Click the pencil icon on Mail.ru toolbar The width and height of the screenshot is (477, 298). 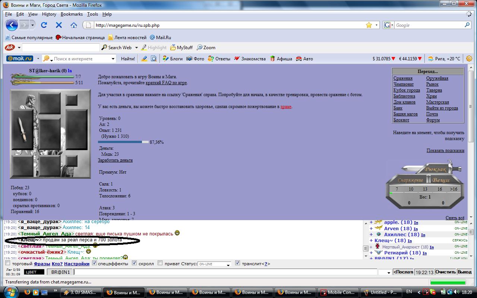[x=144, y=58]
